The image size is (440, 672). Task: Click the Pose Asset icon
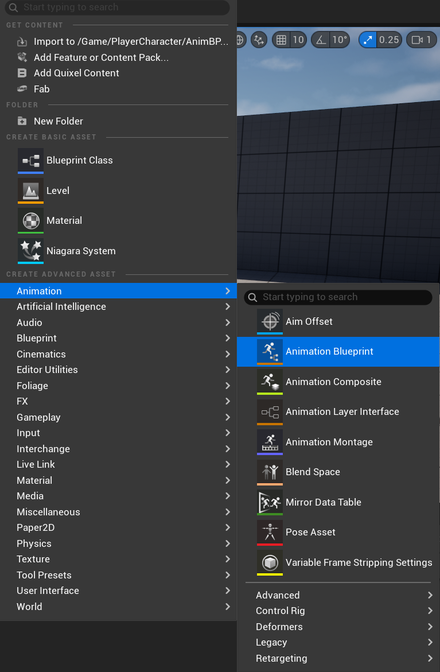[270, 533]
